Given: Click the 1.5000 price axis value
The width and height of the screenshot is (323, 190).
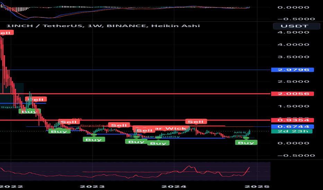Looking at the screenshot, I should [293, 106].
